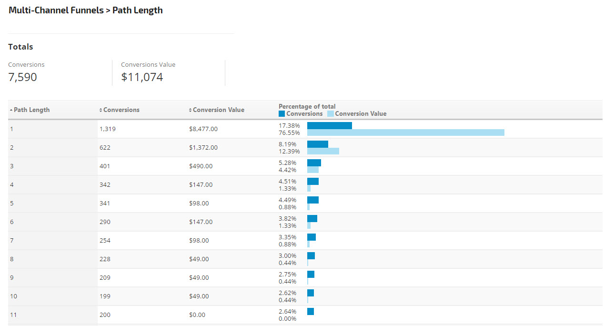This screenshot has width=604, height=326.
Task: Select the $1,372.00 conversion value cell
Action: tap(203, 148)
